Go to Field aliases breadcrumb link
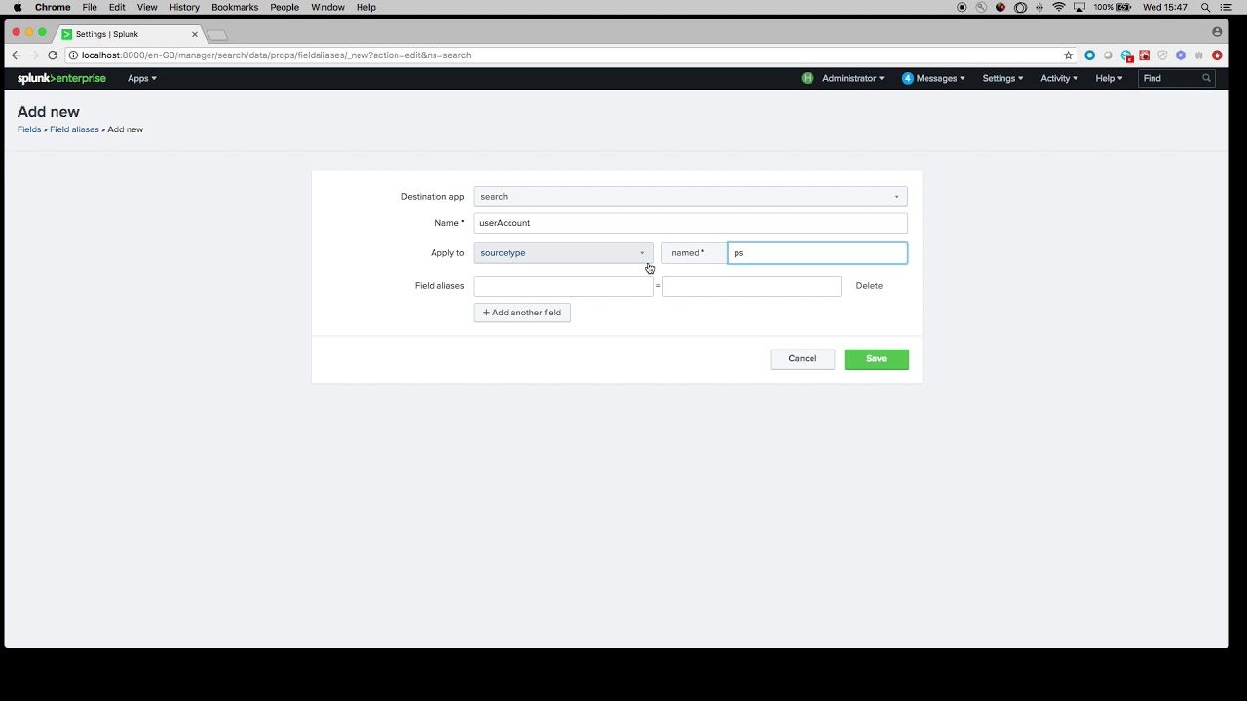 pos(74,129)
